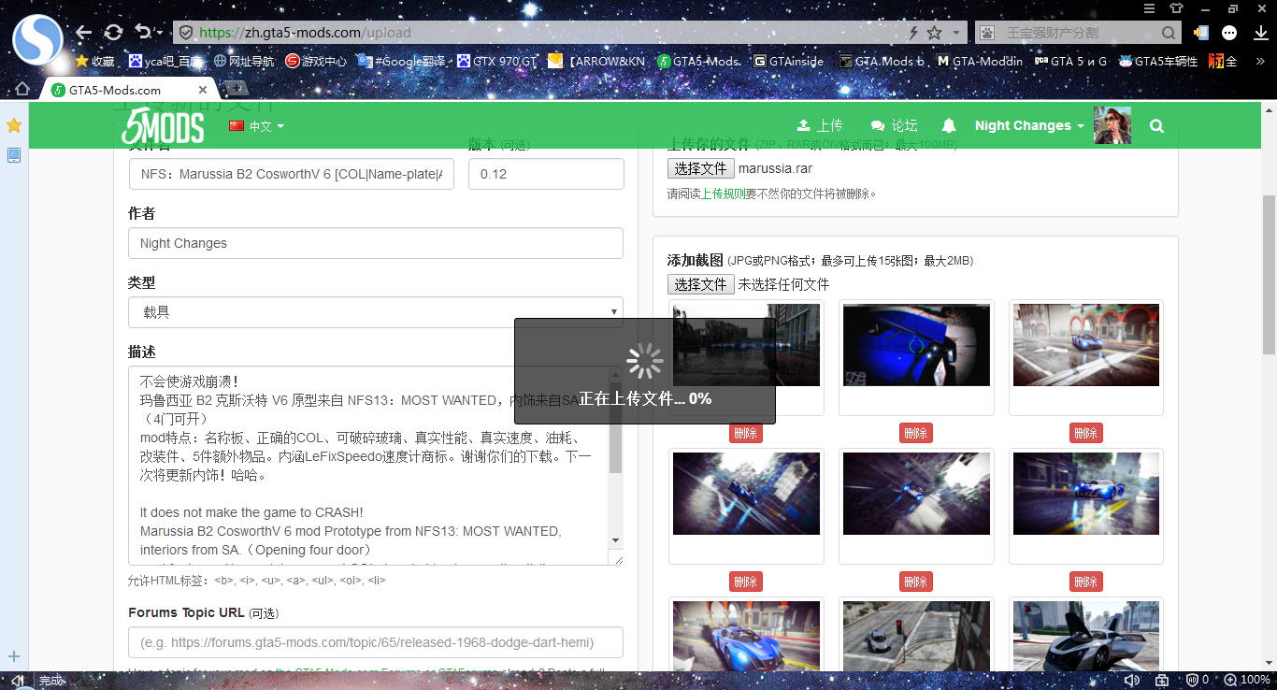Click the browser address bar URL
The width and height of the screenshot is (1277, 690).
pyautogui.click(x=305, y=33)
